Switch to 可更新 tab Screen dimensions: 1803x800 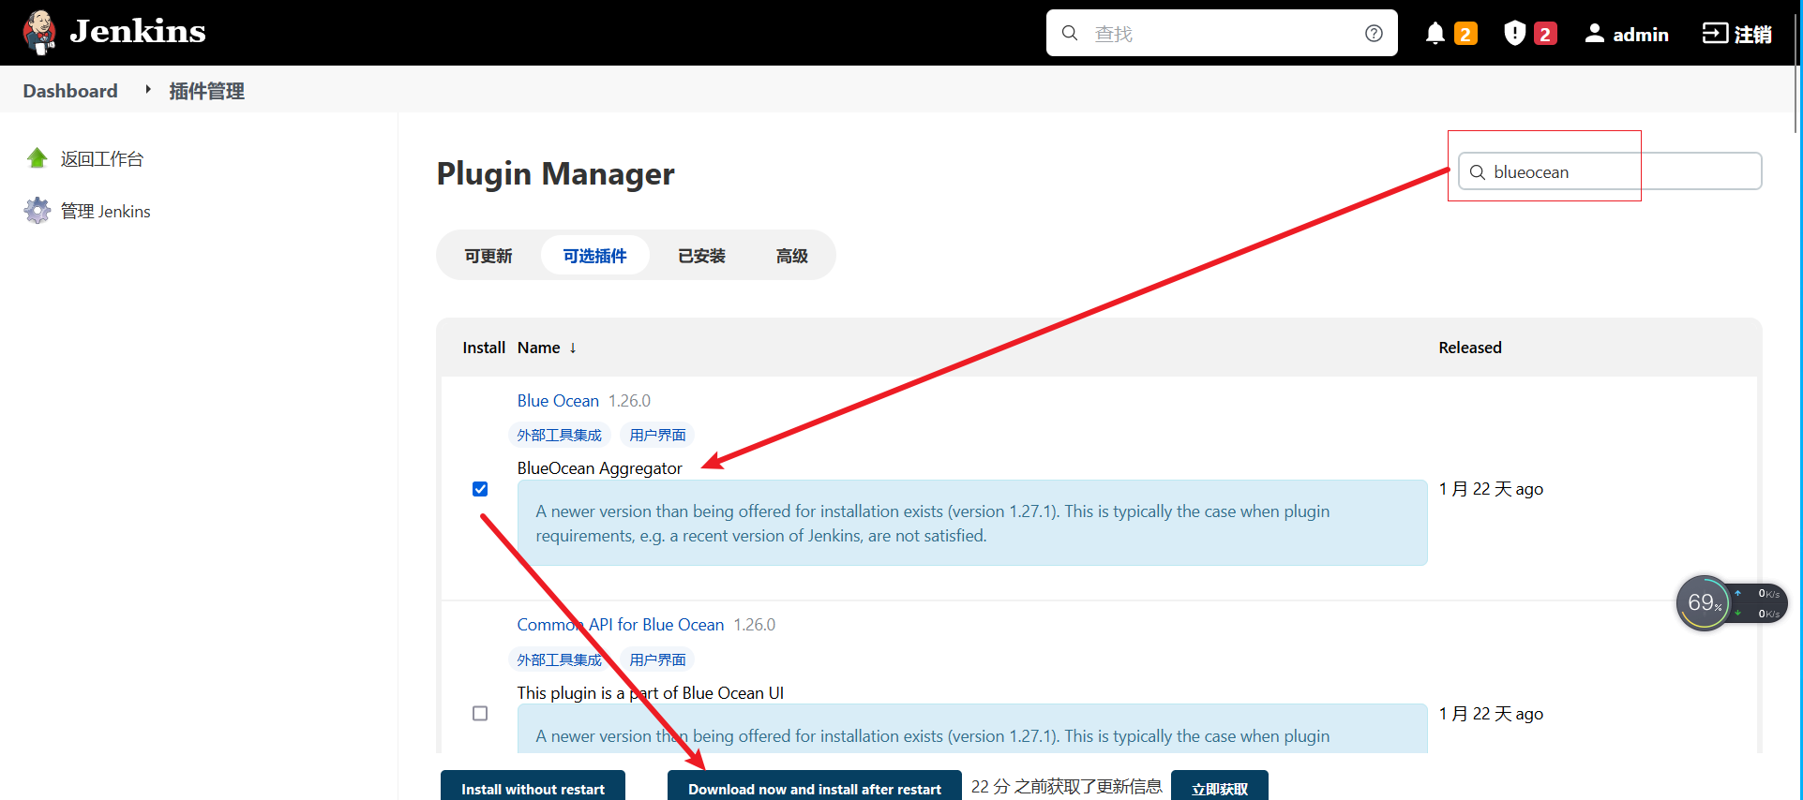pos(488,256)
